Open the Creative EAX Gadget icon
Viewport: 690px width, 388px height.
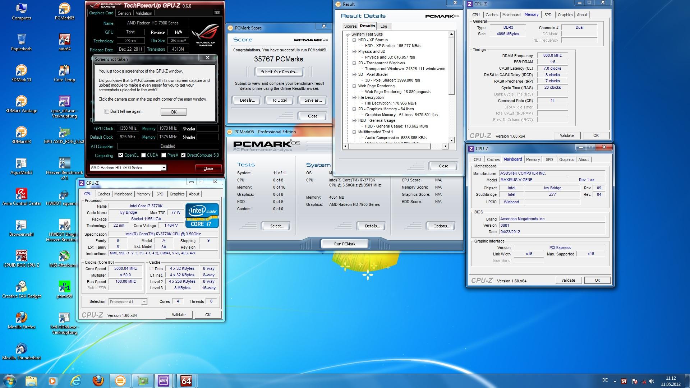[22, 290]
